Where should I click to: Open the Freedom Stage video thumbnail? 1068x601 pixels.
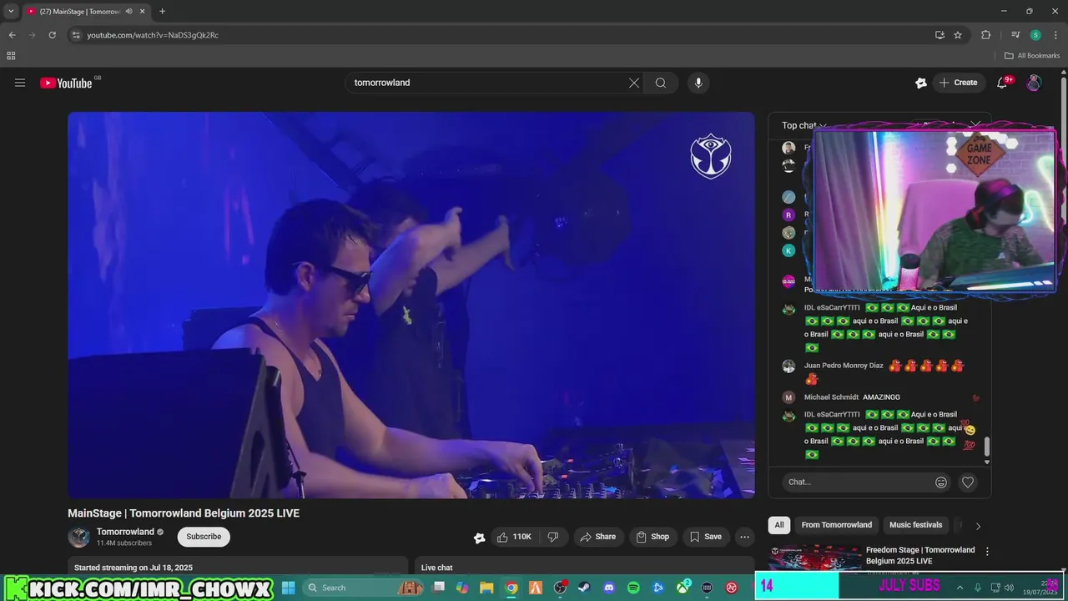(x=815, y=558)
